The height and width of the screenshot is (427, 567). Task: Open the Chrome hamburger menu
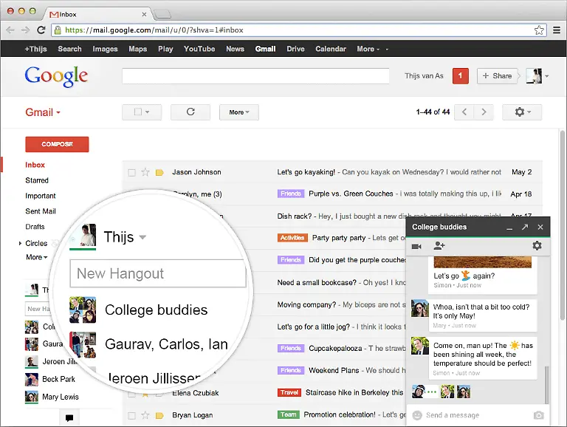point(557,30)
